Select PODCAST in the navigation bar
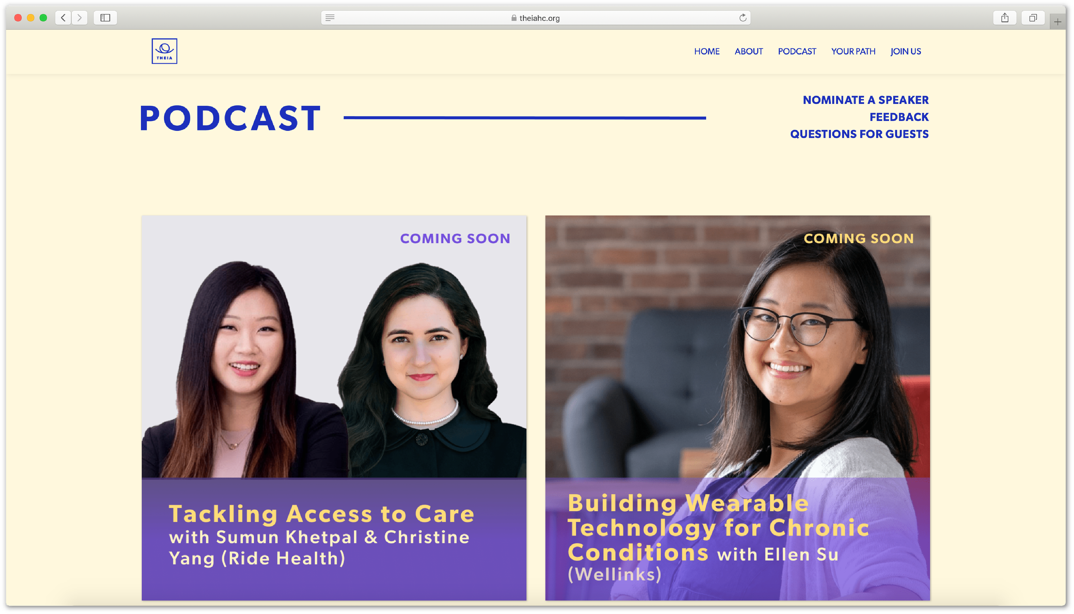Screen dimensions: 1074x614 pyautogui.click(x=797, y=51)
